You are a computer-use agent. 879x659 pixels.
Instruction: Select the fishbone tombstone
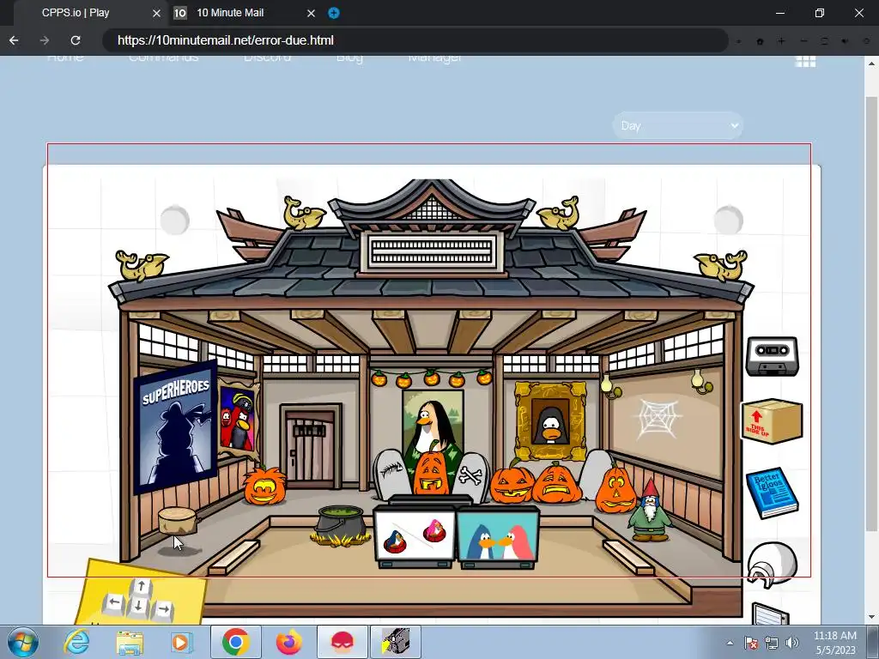[x=391, y=474]
